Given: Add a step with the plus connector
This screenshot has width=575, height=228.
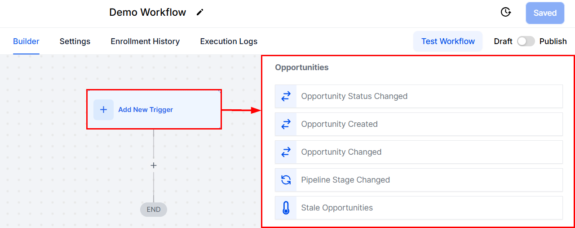Looking at the screenshot, I should tap(154, 165).
